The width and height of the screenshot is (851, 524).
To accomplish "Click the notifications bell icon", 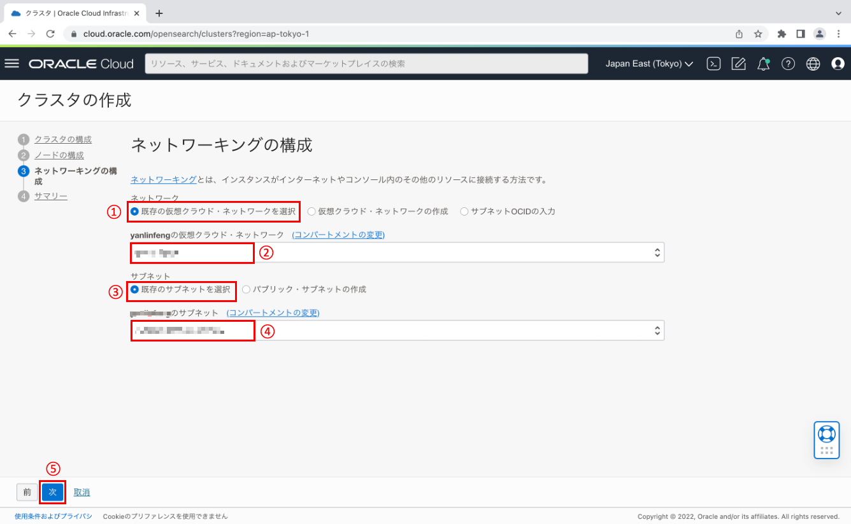I will coord(763,63).
